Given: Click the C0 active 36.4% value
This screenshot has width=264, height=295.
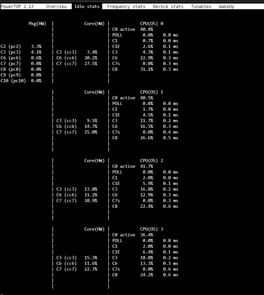Looking at the screenshot, I should click(x=147, y=235).
